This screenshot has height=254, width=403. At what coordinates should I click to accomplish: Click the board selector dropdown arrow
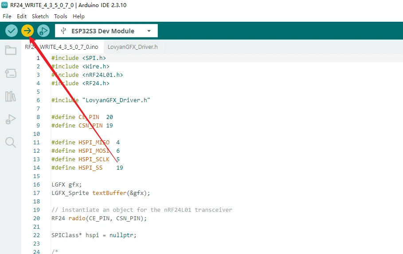(x=149, y=31)
